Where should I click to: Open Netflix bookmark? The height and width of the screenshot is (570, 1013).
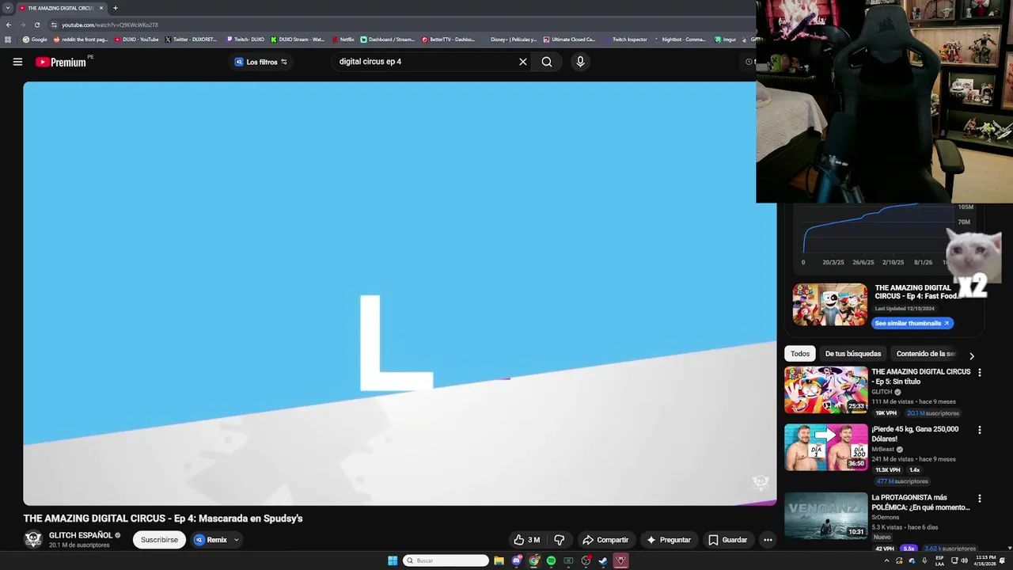coord(343,40)
